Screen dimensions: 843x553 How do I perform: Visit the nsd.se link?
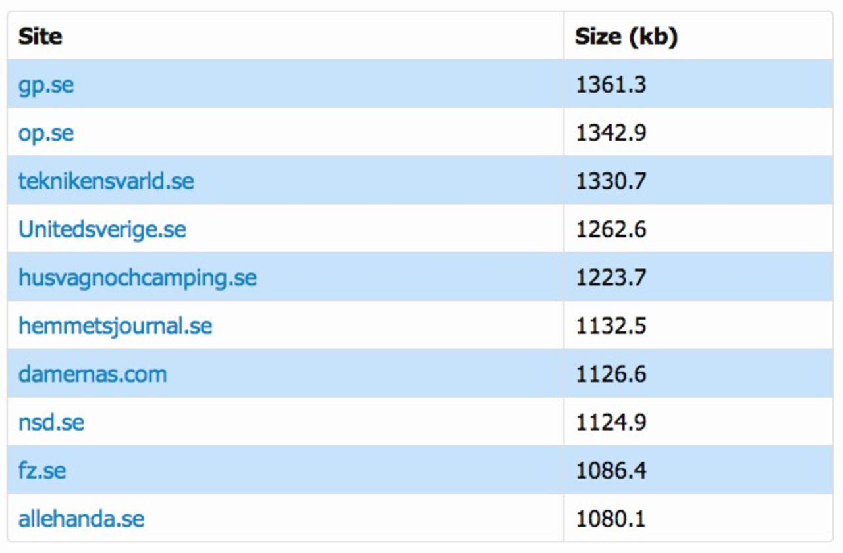[51, 422]
